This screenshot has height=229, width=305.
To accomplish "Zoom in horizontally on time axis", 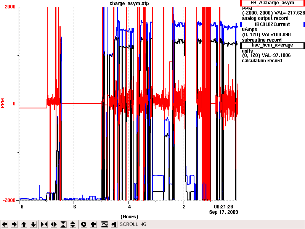I will pos(44,224).
